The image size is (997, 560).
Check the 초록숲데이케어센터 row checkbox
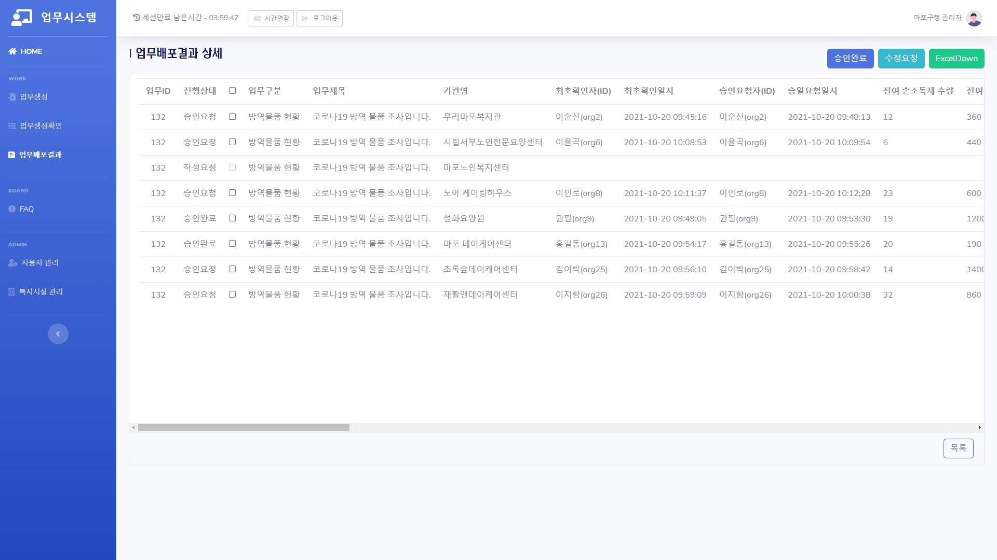click(x=233, y=269)
